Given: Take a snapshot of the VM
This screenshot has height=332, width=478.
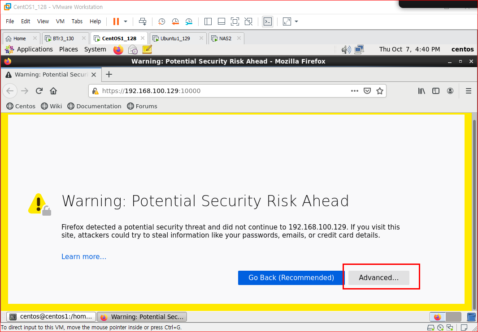Looking at the screenshot, I should pyautogui.click(x=161, y=21).
